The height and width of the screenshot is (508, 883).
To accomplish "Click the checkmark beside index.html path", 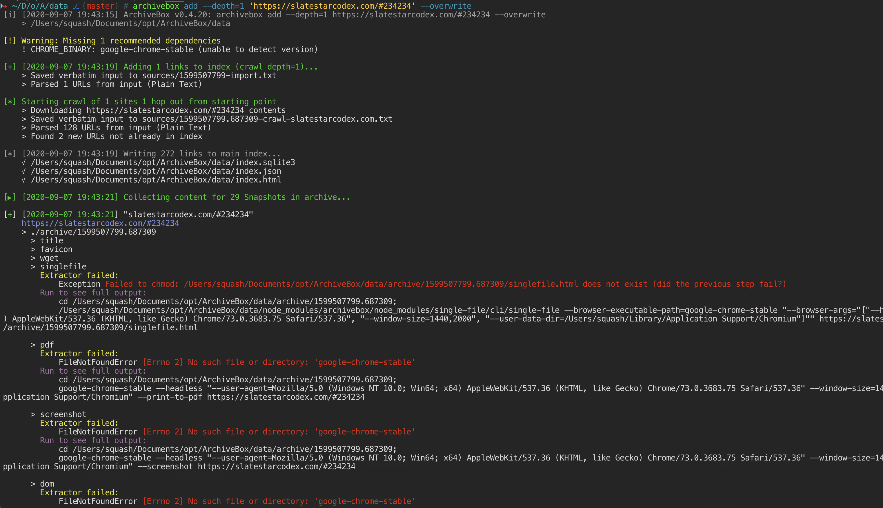I will point(23,180).
